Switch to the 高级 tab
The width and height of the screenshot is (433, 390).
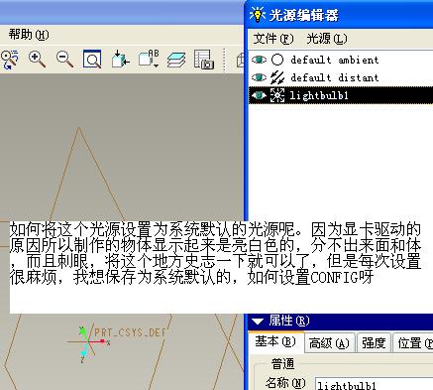pyautogui.click(x=329, y=343)
